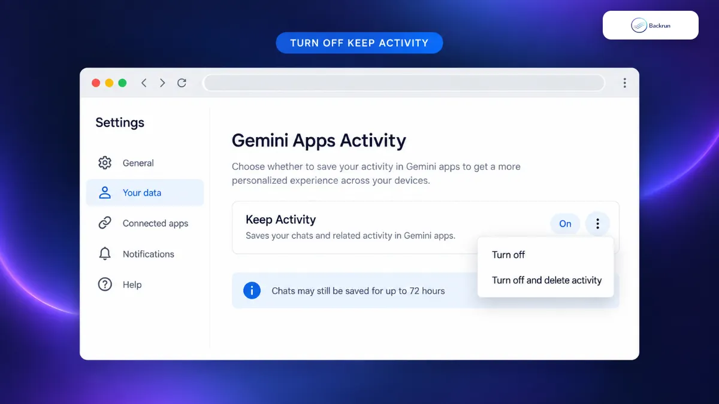Toggle the Keep Activity On button
The image size is (719, 404).
(565, 224)
